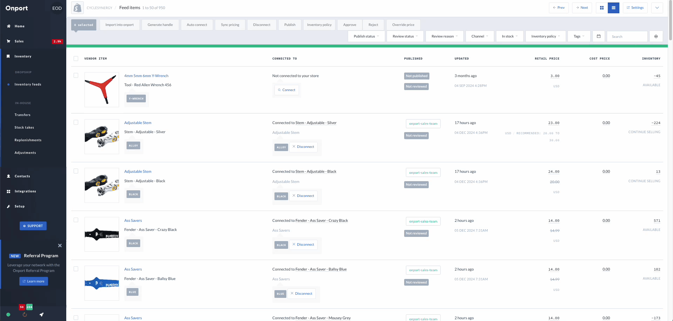Expand the Inventory policy filter dropdown
Viewport: 673px width, 321px height.
[x=546, y=36]
